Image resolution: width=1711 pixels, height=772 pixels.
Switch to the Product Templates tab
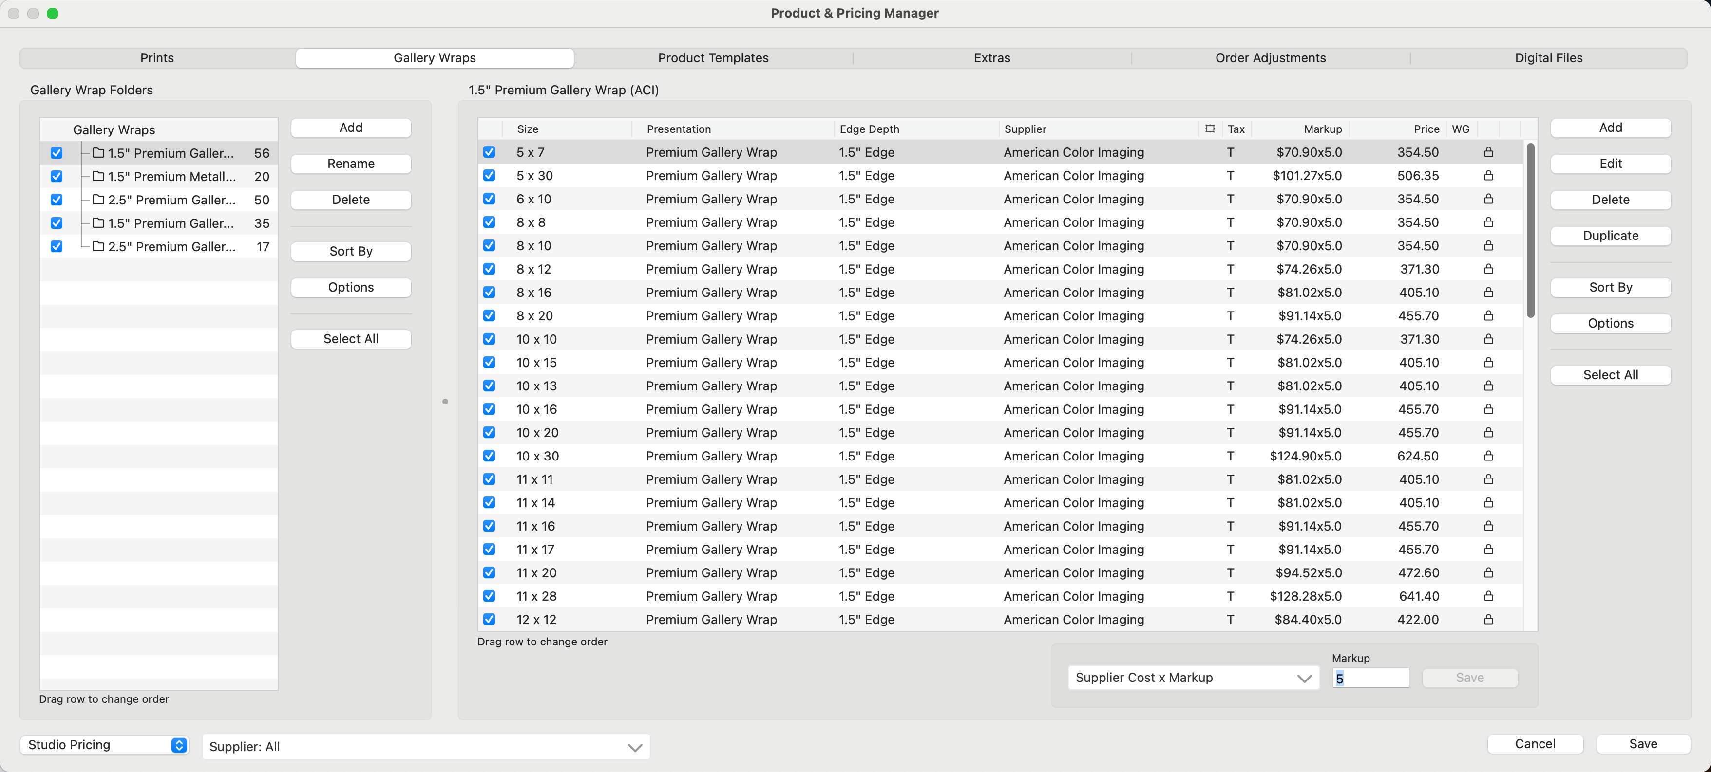point(713,58)
